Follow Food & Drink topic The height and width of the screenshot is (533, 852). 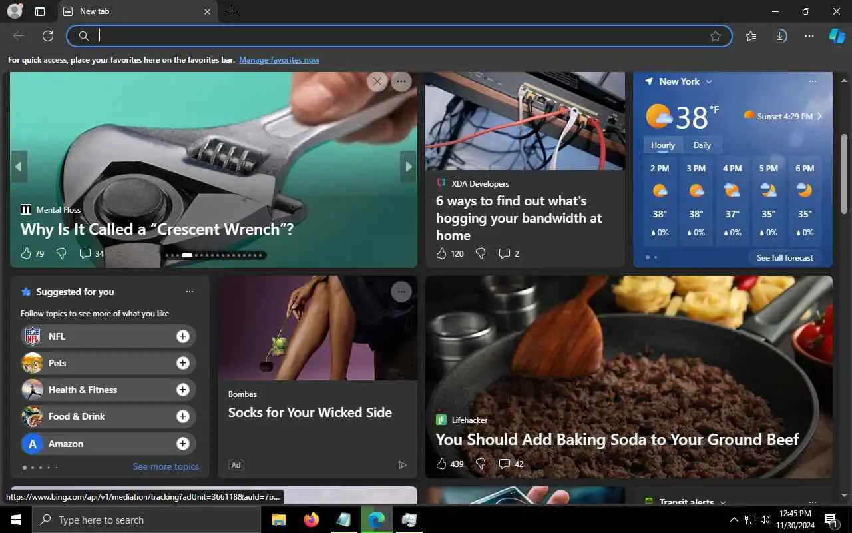pyautogui.click(x=183, y=416)
